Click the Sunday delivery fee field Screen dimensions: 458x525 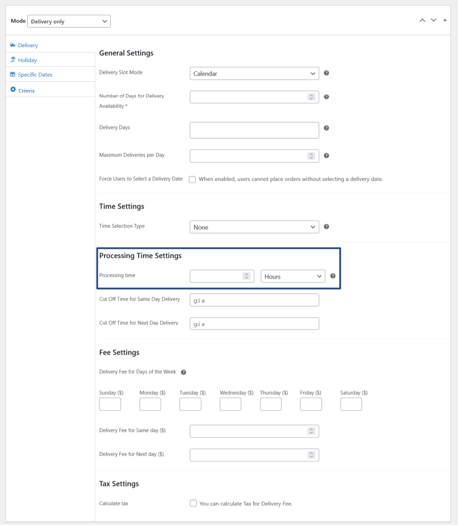click(110, 404)
